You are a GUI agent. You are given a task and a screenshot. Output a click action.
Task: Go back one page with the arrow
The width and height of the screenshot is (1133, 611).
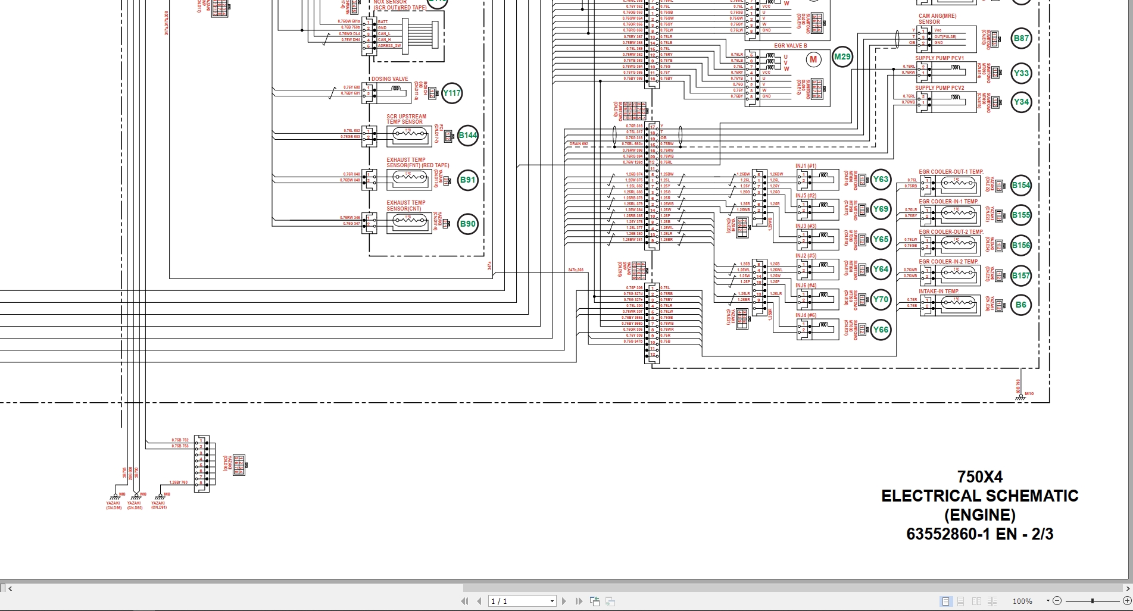point(479,601)
